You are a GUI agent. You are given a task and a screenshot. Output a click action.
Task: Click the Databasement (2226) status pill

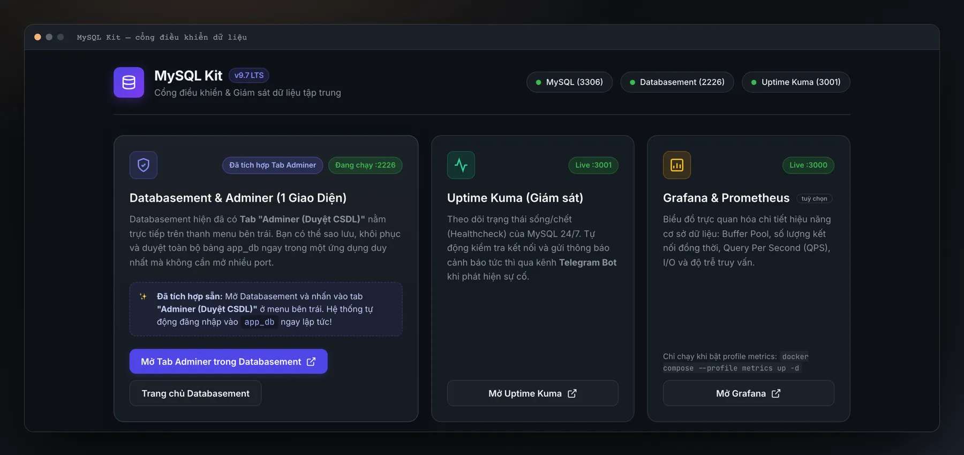(x=677, y=82)
